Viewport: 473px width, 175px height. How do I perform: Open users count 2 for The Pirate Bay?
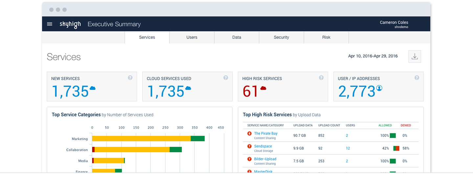click(347, 135)
